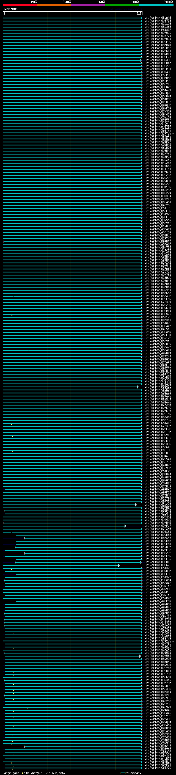This screenshot has width=176, height=775.
Task: Click hit label UniRef100_P93004
Action: coord(158,580)
